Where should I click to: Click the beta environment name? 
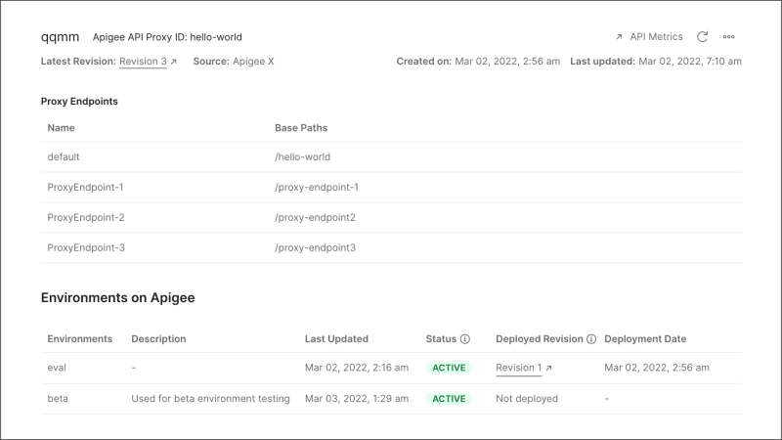point(59,399)
